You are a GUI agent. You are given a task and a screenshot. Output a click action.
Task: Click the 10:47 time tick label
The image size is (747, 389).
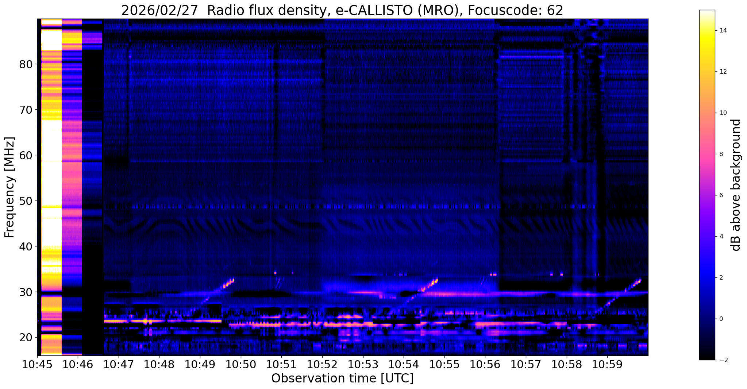(118, 365)
